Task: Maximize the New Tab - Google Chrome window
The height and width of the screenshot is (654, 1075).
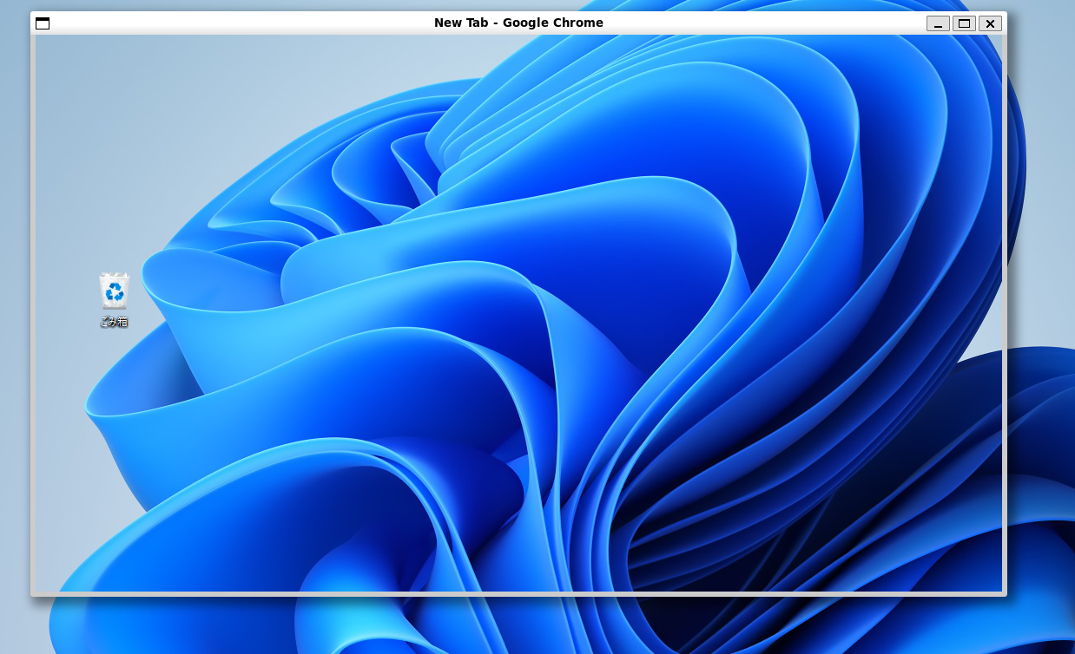Action: click(964, 23)
